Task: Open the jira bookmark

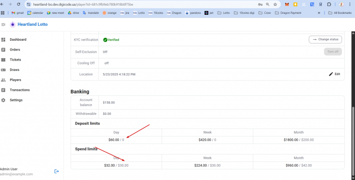Action: pos(124,13)
